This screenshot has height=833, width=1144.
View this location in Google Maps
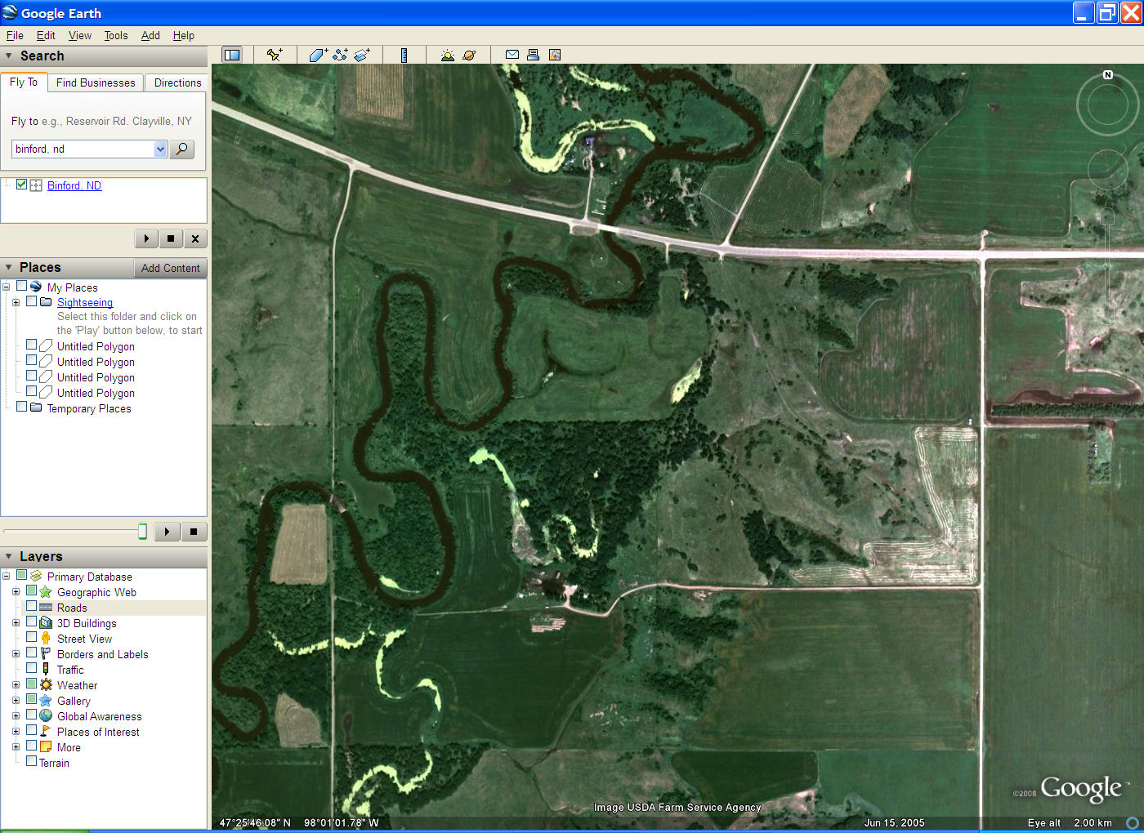pyautogui.click(x=555, y=55)
